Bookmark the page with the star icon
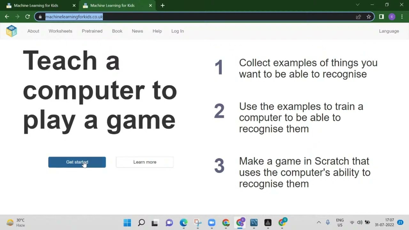The height and width of the screenshot is (230, 409). tap(369, 17)
